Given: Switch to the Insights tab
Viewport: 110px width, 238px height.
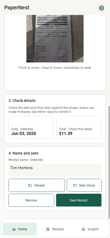Looking at the screenshot, I should pos(91,229).
